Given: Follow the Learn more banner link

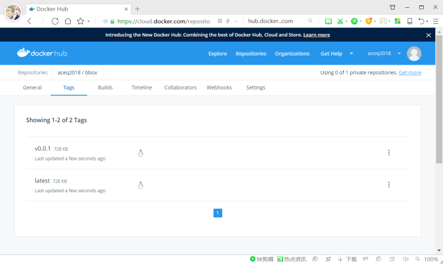Looking at the screenshot, I should click(317, 35).
